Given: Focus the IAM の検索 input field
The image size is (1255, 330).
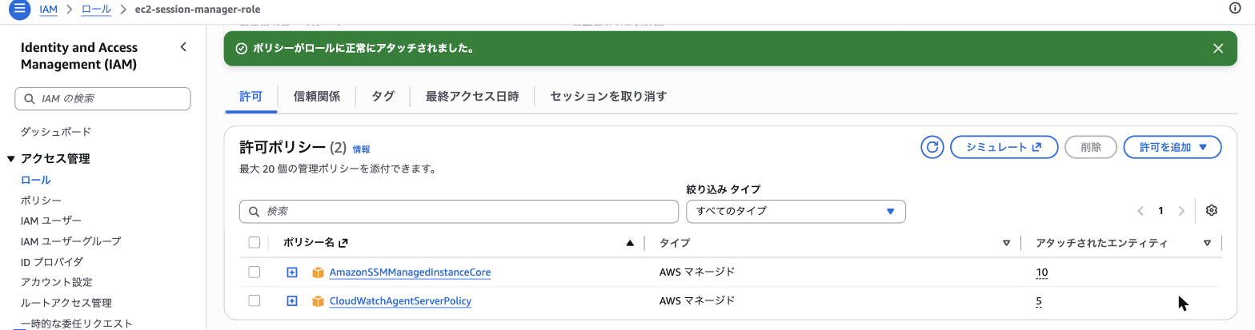Looking at the screenshot, I should (102, 98).
